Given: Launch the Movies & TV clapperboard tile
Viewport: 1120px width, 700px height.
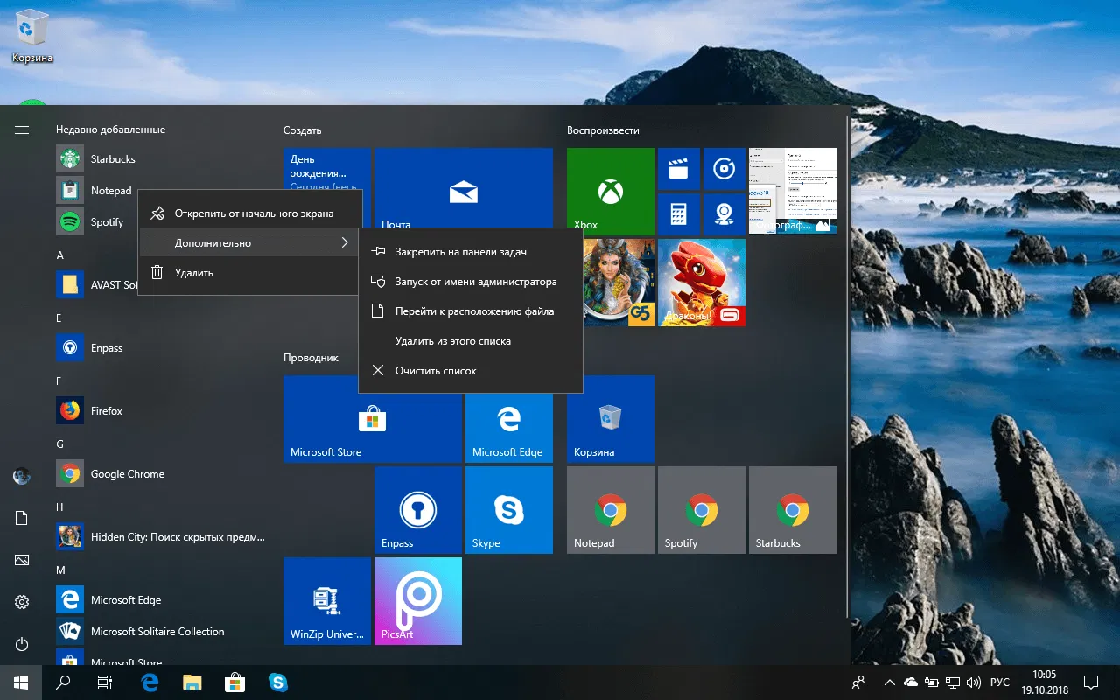Looking at the screenshot, I should (681, 169).
